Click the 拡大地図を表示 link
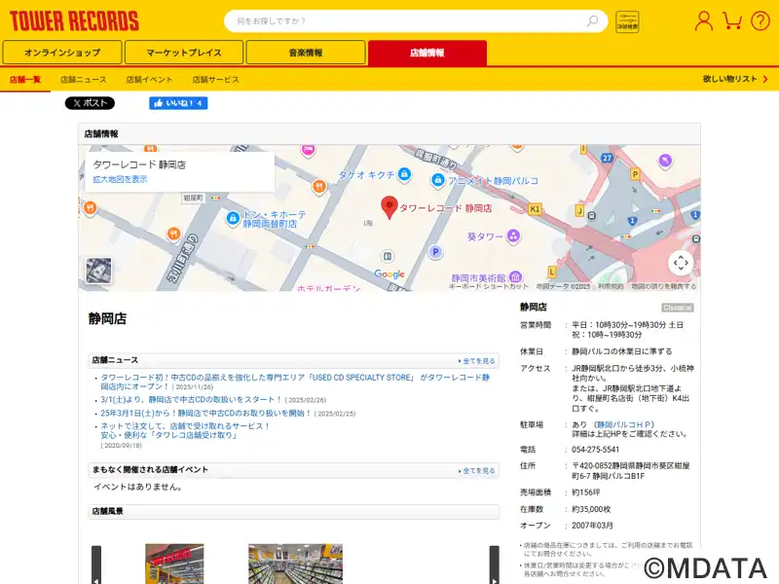The height and width of the screenshot is (584, 779). pyautogui.click(x=120, y=179)
